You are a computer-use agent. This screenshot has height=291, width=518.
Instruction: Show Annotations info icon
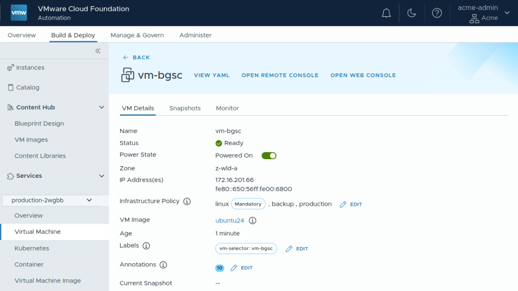click(x=163, y=265)
